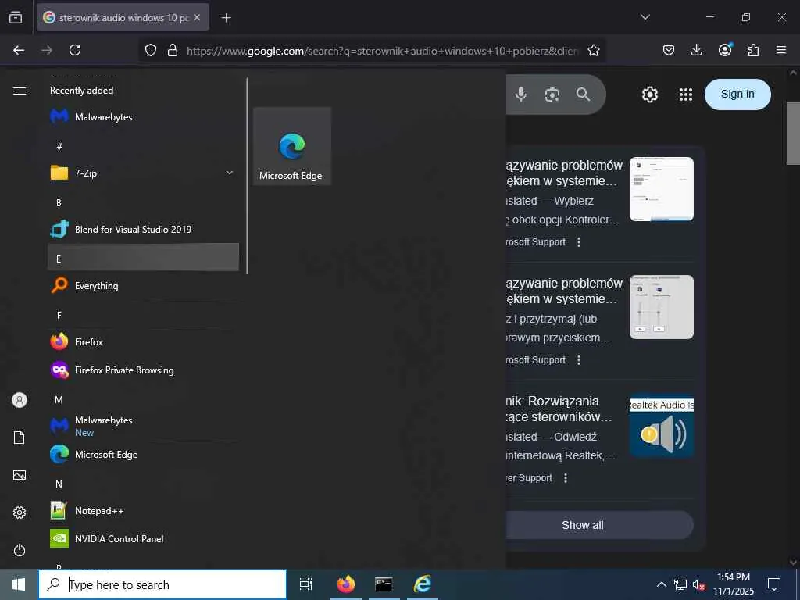Image resolution: width=800 pixels, height=600 pixels.
Task: Open more options for the Realtek result
Action: (566, 478)
